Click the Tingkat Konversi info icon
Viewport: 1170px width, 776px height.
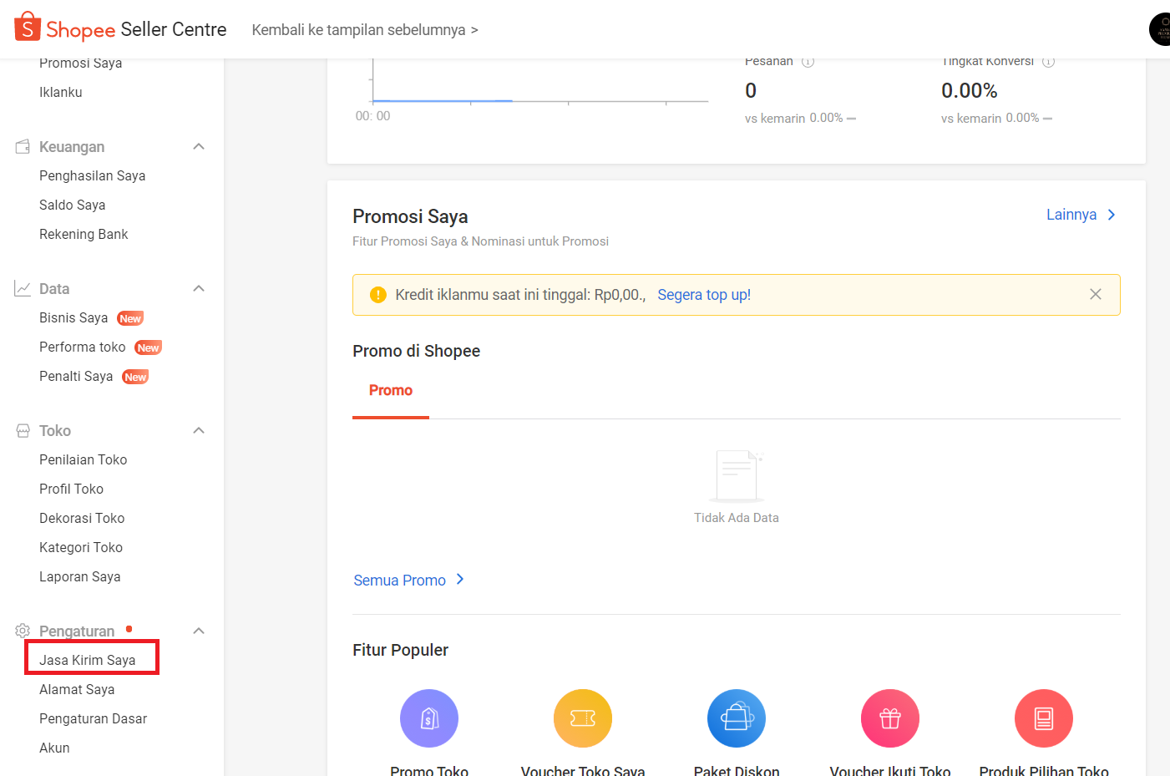[1049, 62]
